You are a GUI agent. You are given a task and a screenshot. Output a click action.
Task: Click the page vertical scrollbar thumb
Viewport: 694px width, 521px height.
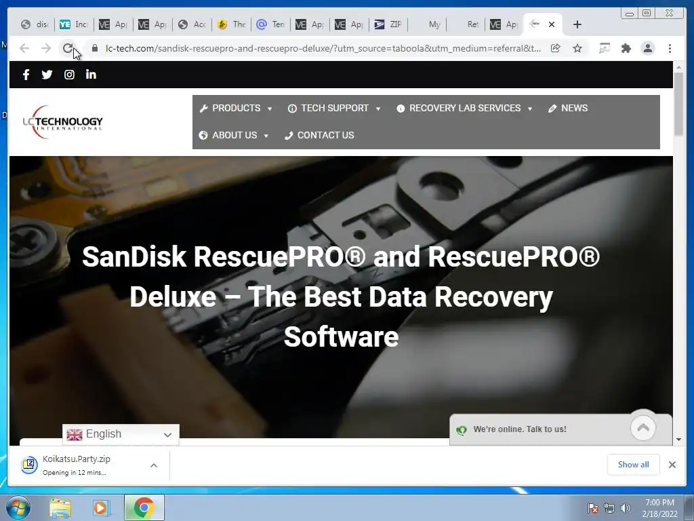point(678,104)
